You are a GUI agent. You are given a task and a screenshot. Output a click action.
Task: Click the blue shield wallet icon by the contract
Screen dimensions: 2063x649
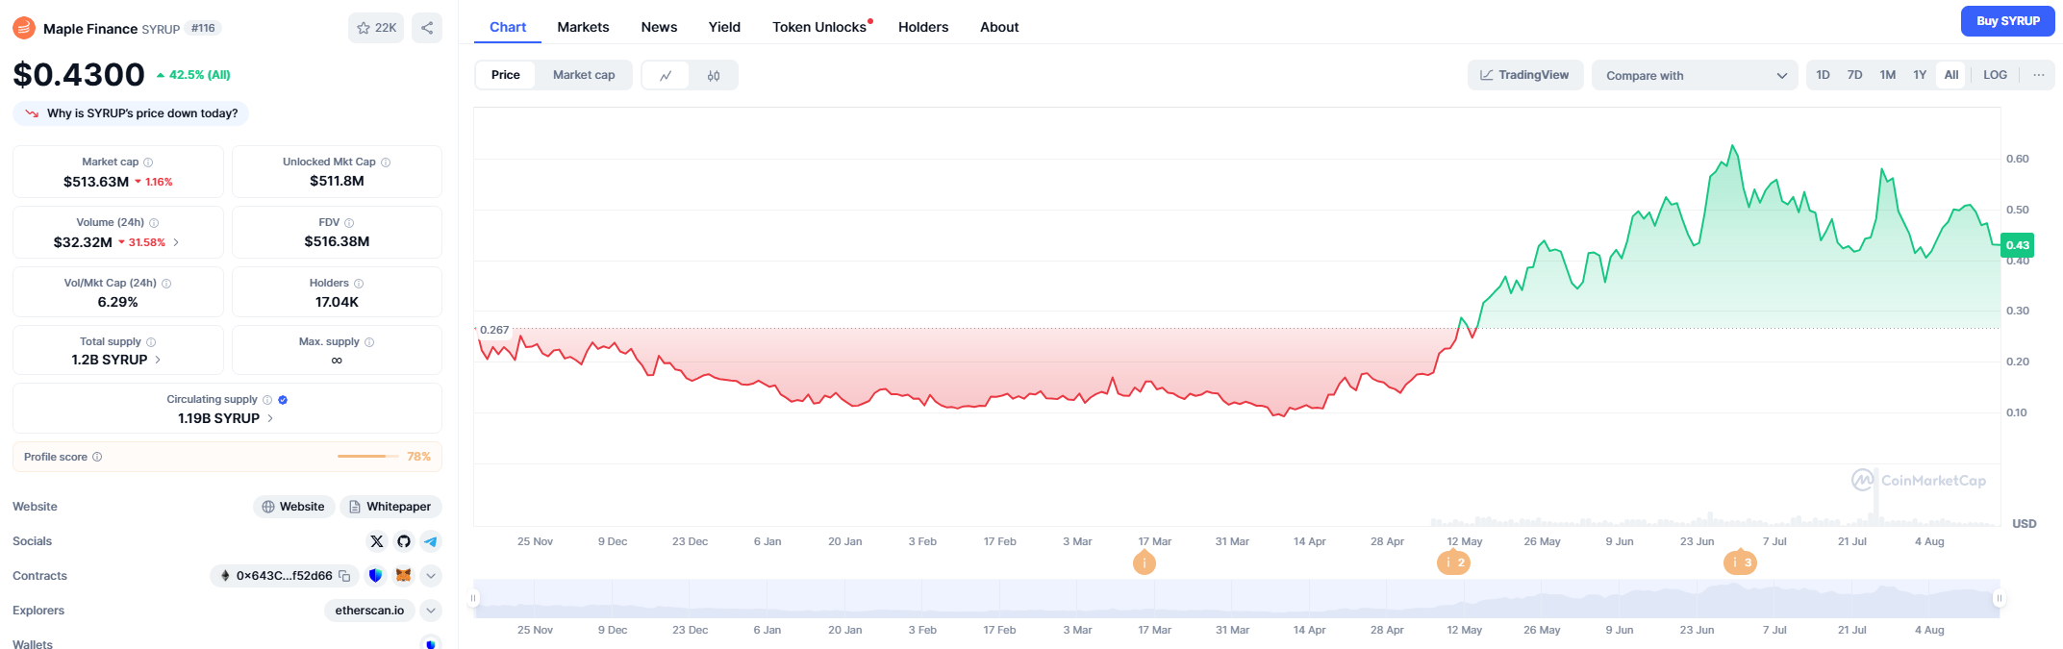(x=376, y=576)
